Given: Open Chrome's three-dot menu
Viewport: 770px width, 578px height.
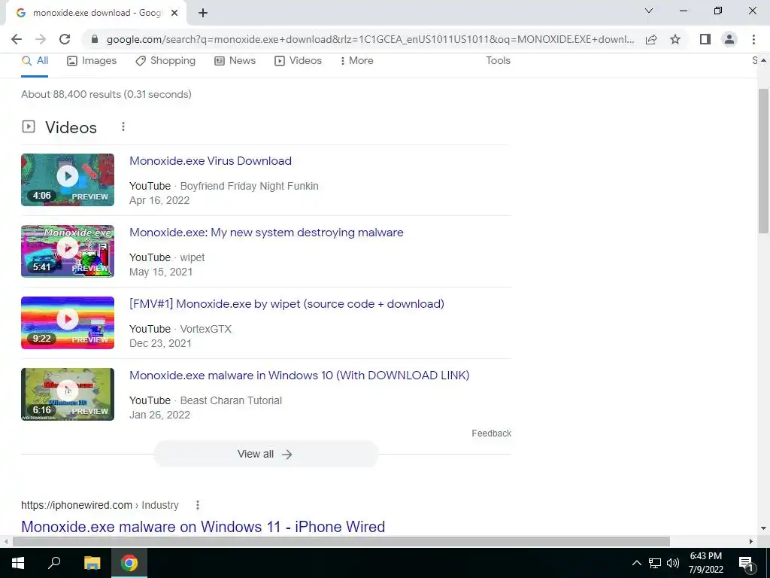Looking at the screenshot, I should point(753,39).
